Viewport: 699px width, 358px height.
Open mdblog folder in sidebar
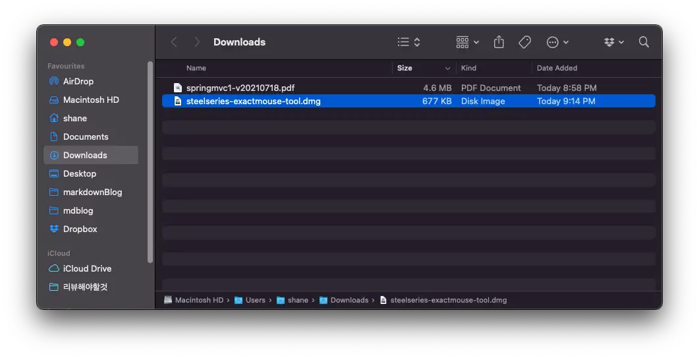tap(91, 210)
